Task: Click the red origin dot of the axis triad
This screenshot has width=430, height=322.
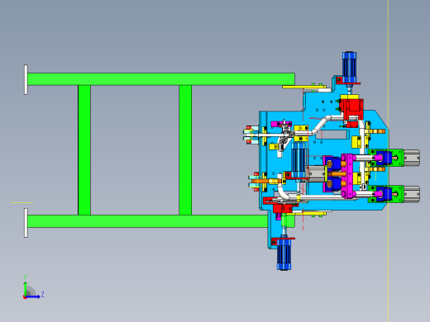Action: click(x=25, y=297)
